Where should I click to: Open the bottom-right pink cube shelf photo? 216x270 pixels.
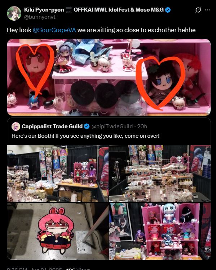coord(160,231)
